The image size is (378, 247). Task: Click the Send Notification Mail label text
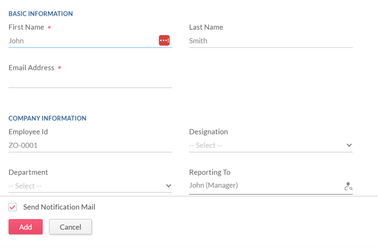coord(59,207)
